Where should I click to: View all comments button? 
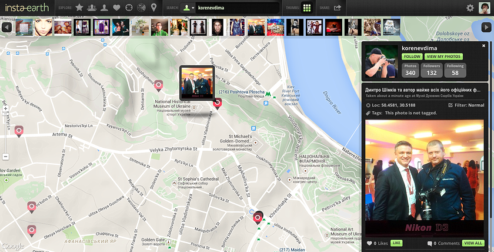point(473,243)
